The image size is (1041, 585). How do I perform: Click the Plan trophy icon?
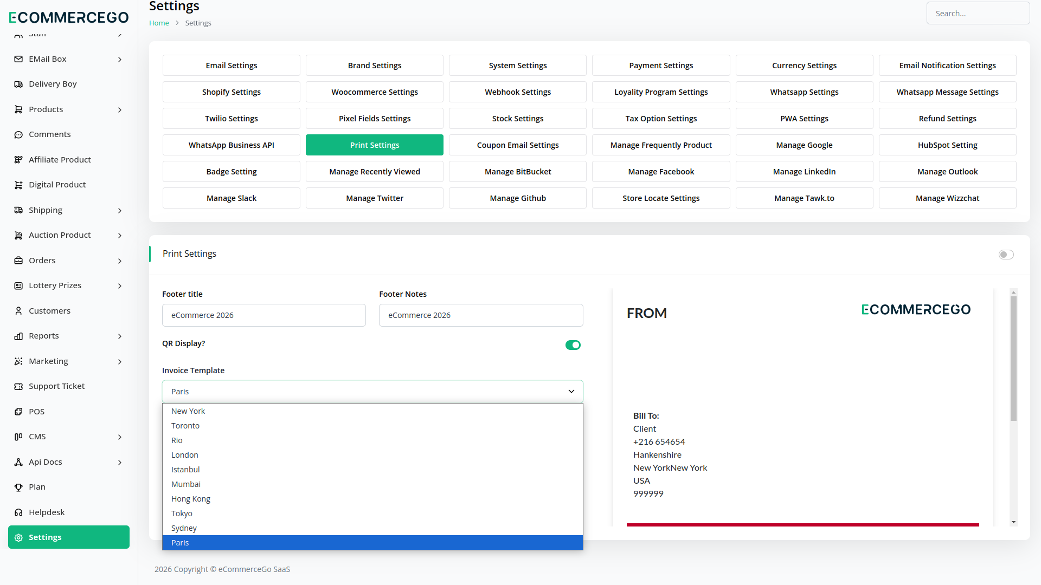pos(18,487)
